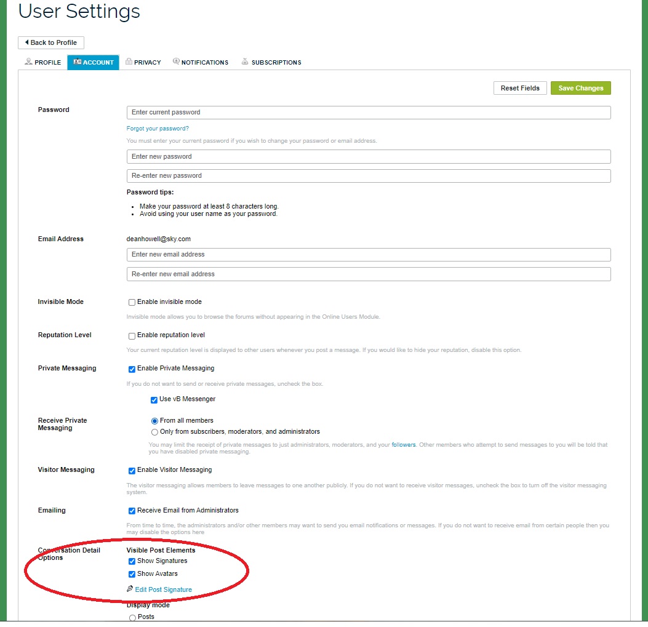Click the pencil icon beside Edit Post Signature
The image size is (648, 627).
(x=130, y=589)
